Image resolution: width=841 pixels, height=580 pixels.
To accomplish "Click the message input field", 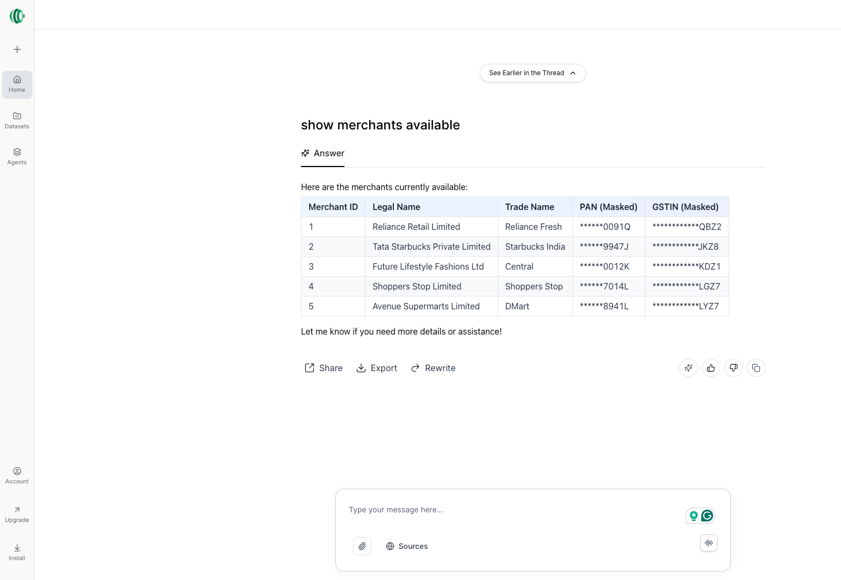I will 511,510.
